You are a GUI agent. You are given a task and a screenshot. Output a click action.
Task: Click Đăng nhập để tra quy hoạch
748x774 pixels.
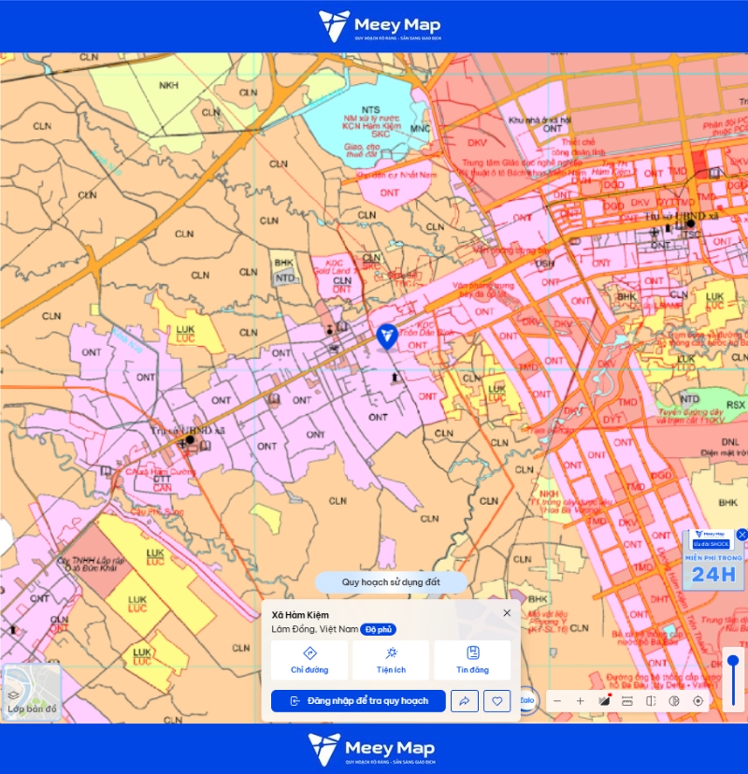358,701
